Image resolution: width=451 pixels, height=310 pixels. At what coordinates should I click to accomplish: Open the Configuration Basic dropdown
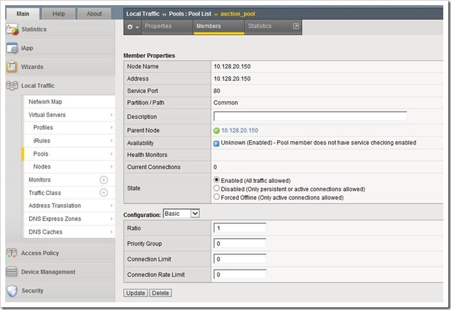181,213
